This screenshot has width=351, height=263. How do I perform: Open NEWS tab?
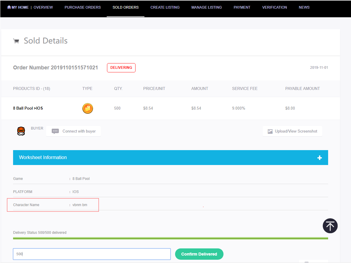click(304, 7)
